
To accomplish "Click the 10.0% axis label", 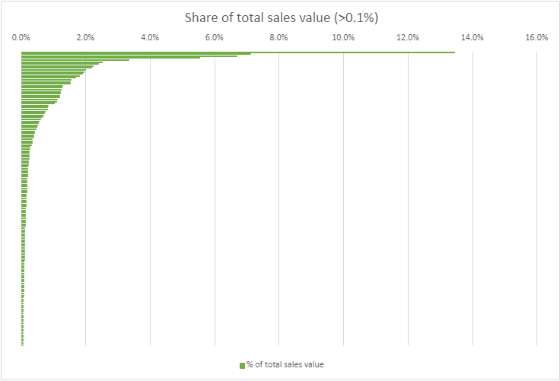I will click(344, 37).
